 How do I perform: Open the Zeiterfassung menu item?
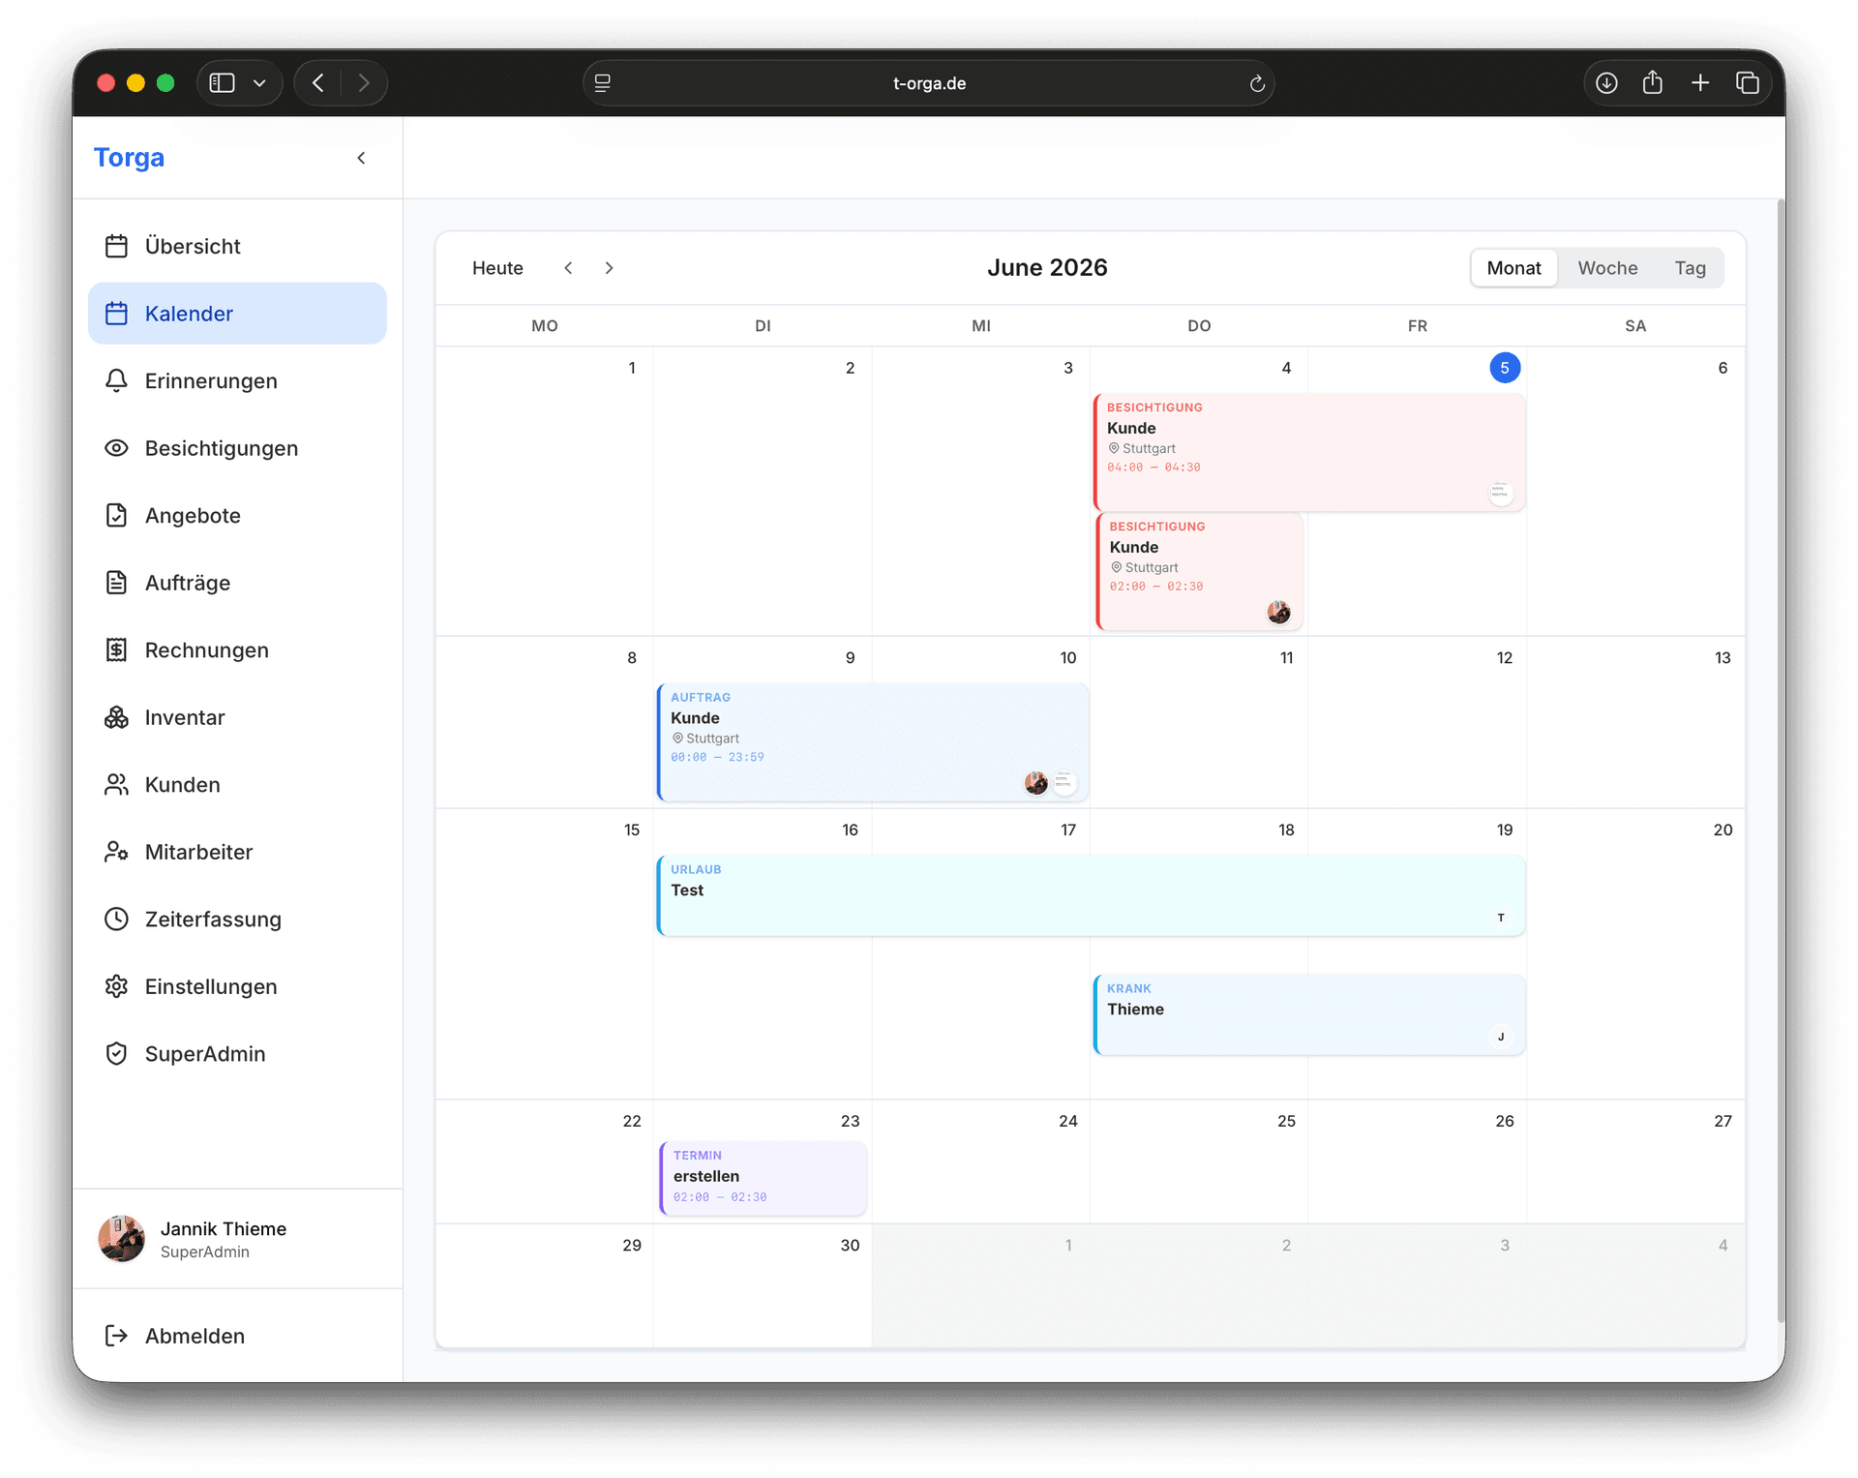237,919
